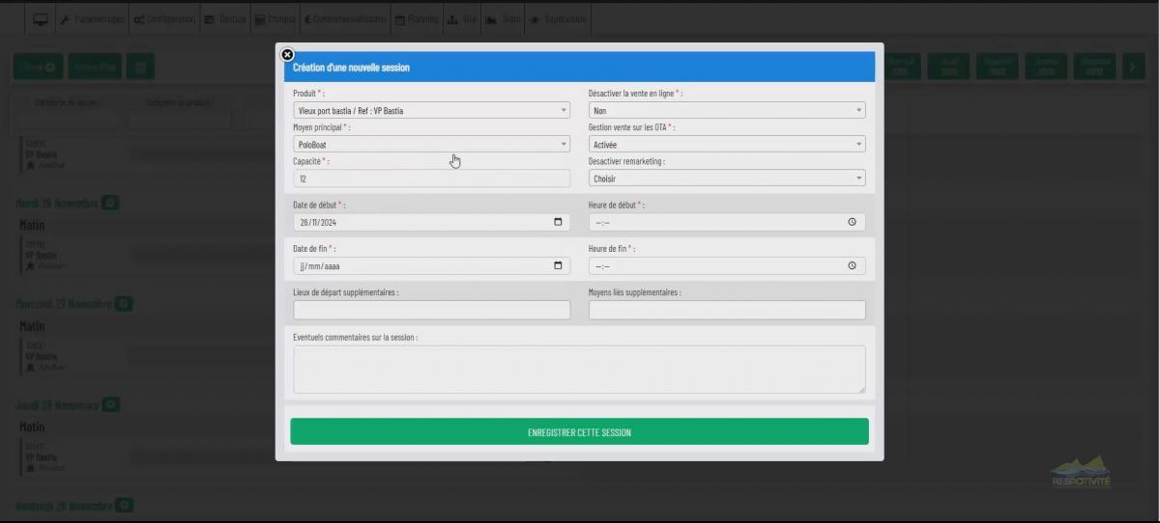1160x523 pixels.
Task: Open the Stats menu
Action: (504, 19)
